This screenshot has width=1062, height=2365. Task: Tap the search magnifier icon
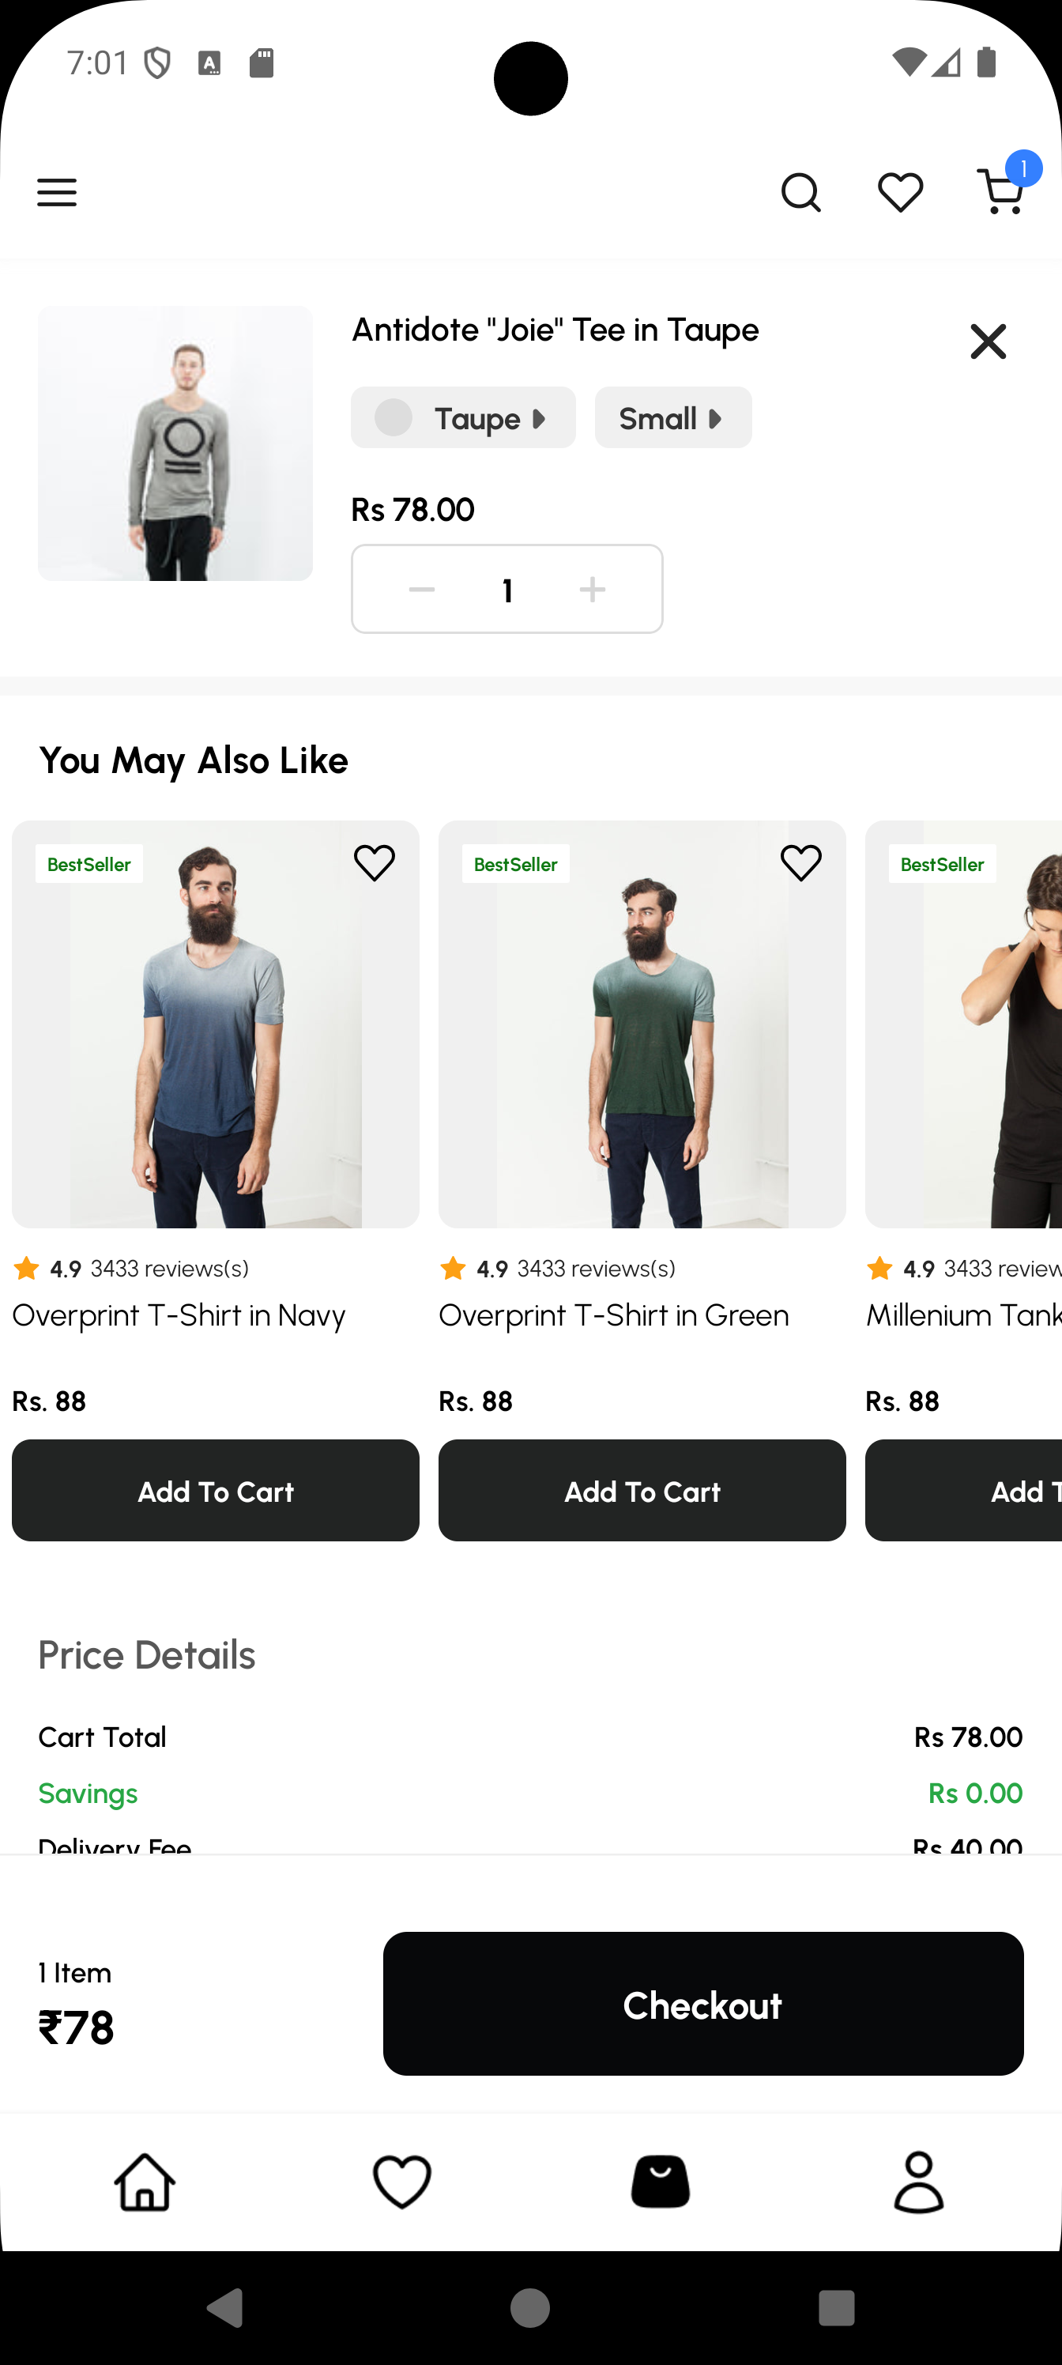click(x=800, y=193)
